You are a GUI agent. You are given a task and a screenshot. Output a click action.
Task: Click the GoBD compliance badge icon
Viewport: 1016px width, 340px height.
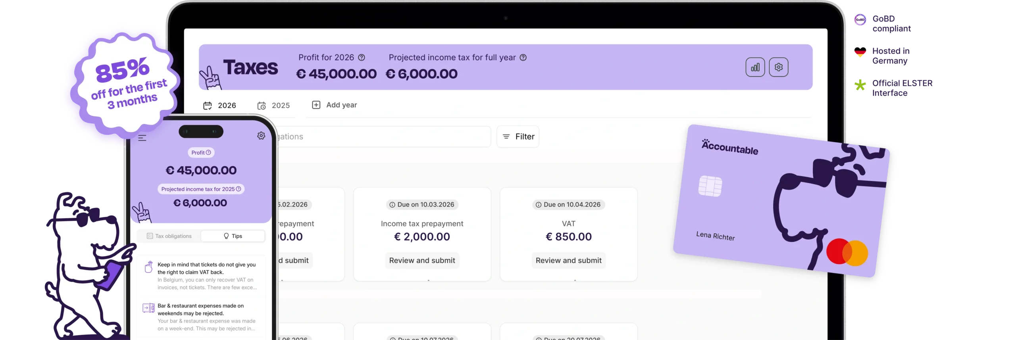coord(860,20)
